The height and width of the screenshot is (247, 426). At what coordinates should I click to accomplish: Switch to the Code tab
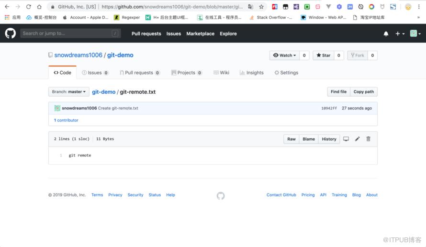(63, 73)
